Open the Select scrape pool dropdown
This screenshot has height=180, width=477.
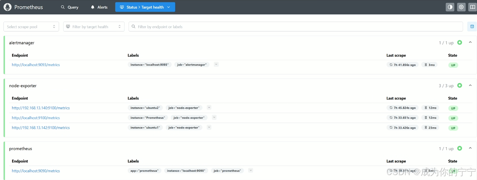tap(31, 27)
